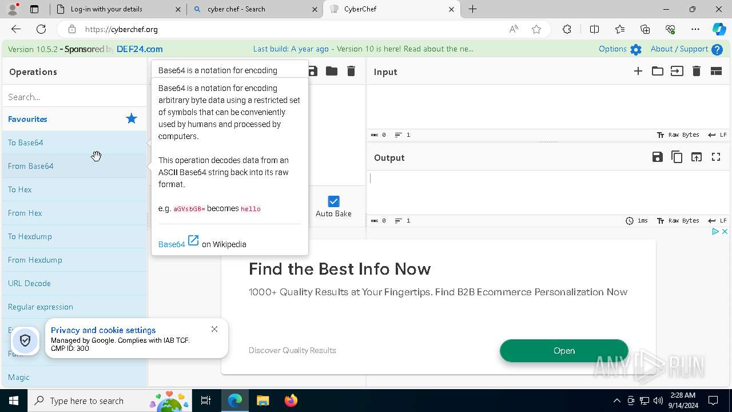Open Edge tab actions menu

pyautogui.click(x=34, y=9)
